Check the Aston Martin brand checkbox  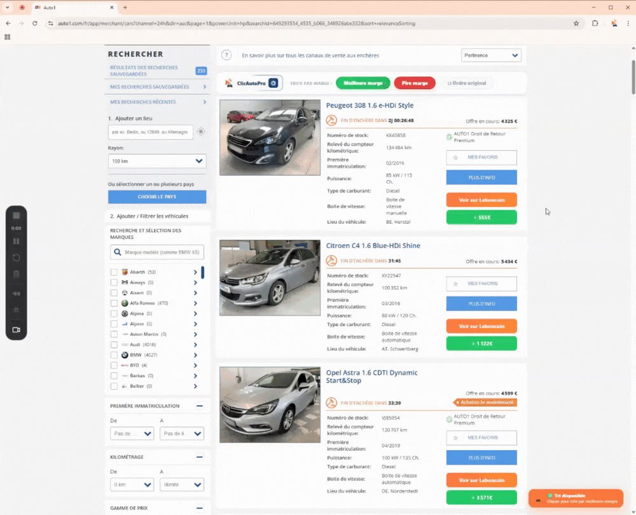tap(114, 334)
